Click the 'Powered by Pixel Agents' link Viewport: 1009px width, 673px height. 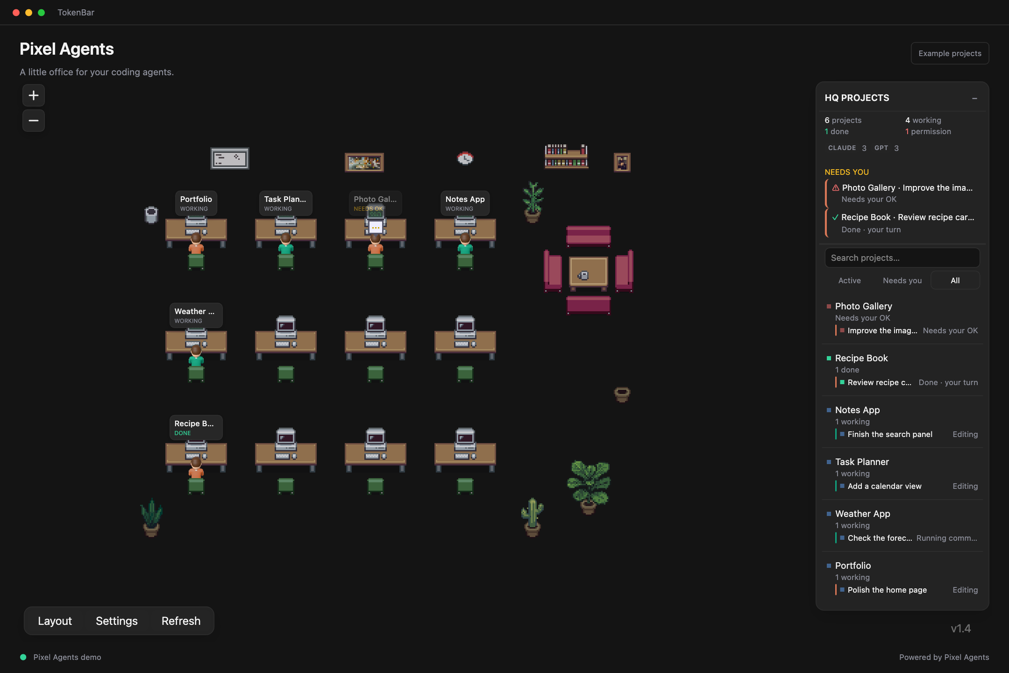[944, 657]
